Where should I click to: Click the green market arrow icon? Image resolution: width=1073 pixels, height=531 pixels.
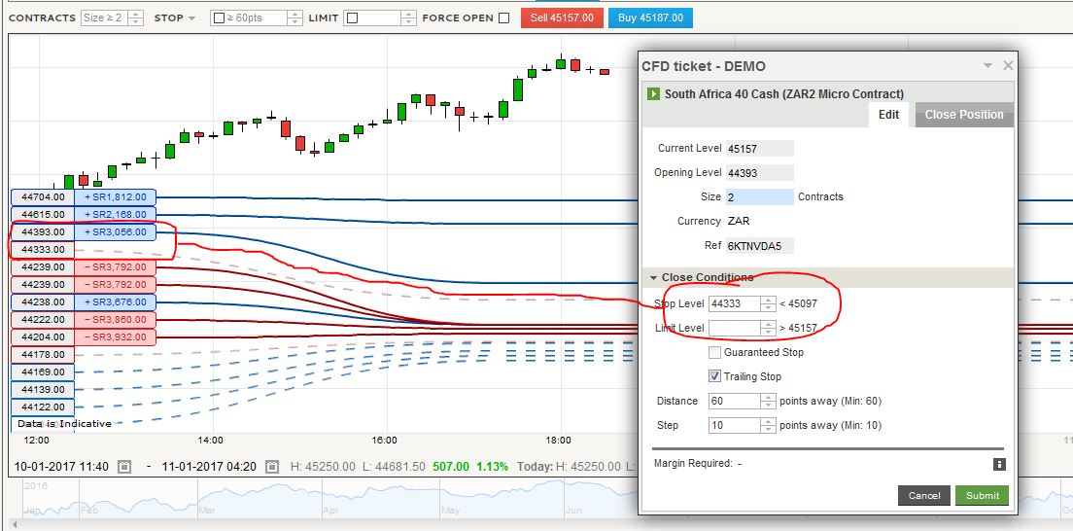(653, 94)
